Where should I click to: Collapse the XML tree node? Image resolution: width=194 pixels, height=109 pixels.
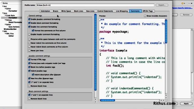click(3, 31)
